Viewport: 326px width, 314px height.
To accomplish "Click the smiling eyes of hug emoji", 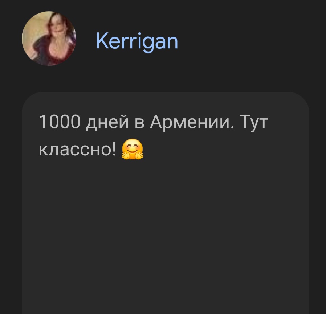I will click(x=132, y=146).
